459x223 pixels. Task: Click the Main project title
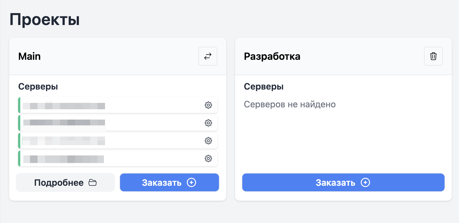[29, 56]
